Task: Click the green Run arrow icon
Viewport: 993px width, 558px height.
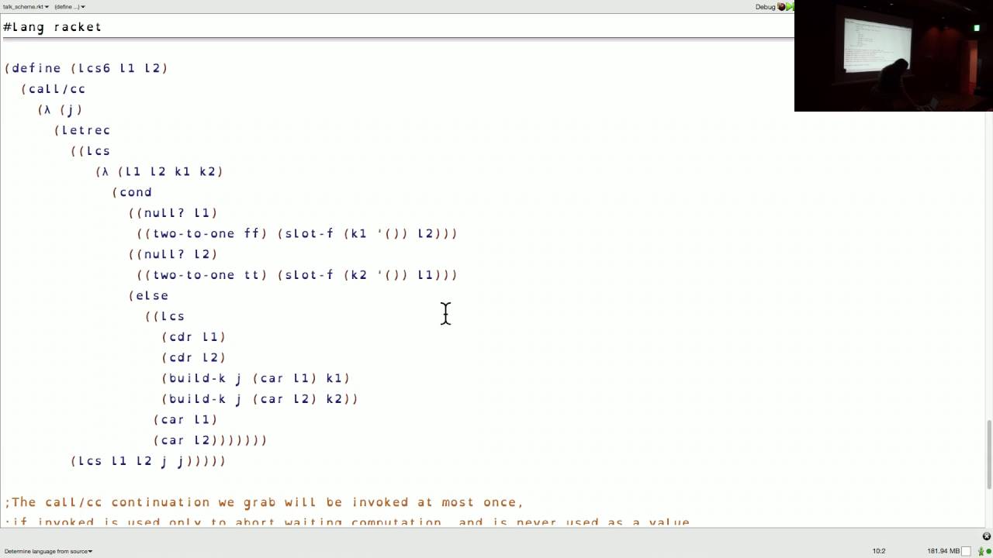Action: click(790, 6)
